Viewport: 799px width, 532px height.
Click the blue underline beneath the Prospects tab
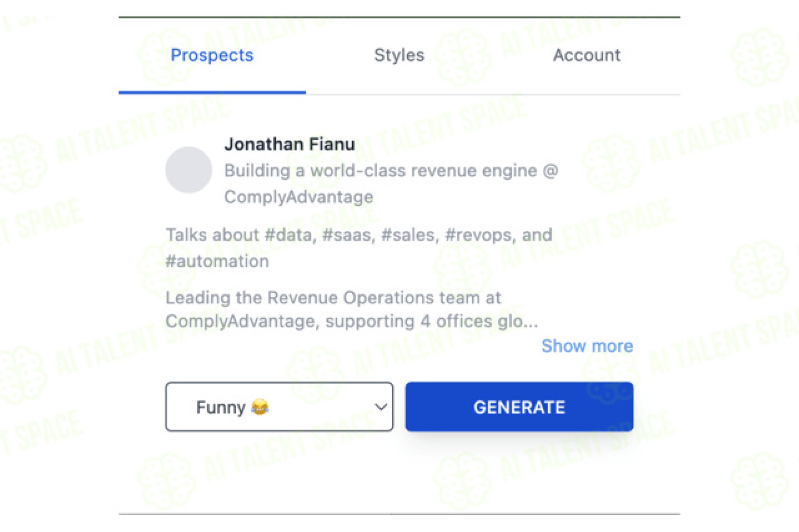pos(212,92)
